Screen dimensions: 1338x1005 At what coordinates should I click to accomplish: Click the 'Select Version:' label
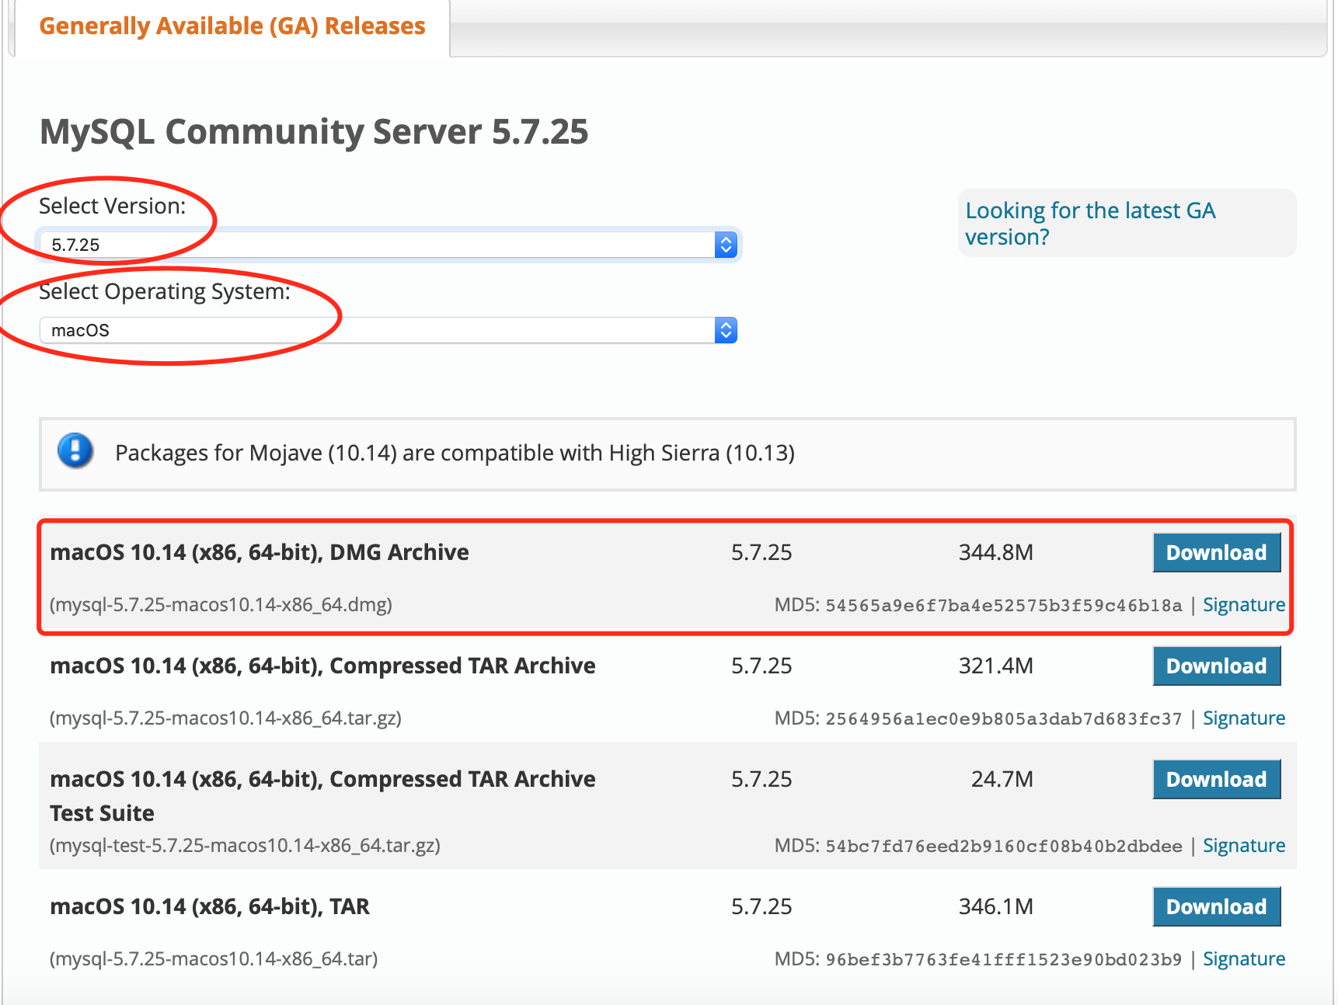point(113,206)
